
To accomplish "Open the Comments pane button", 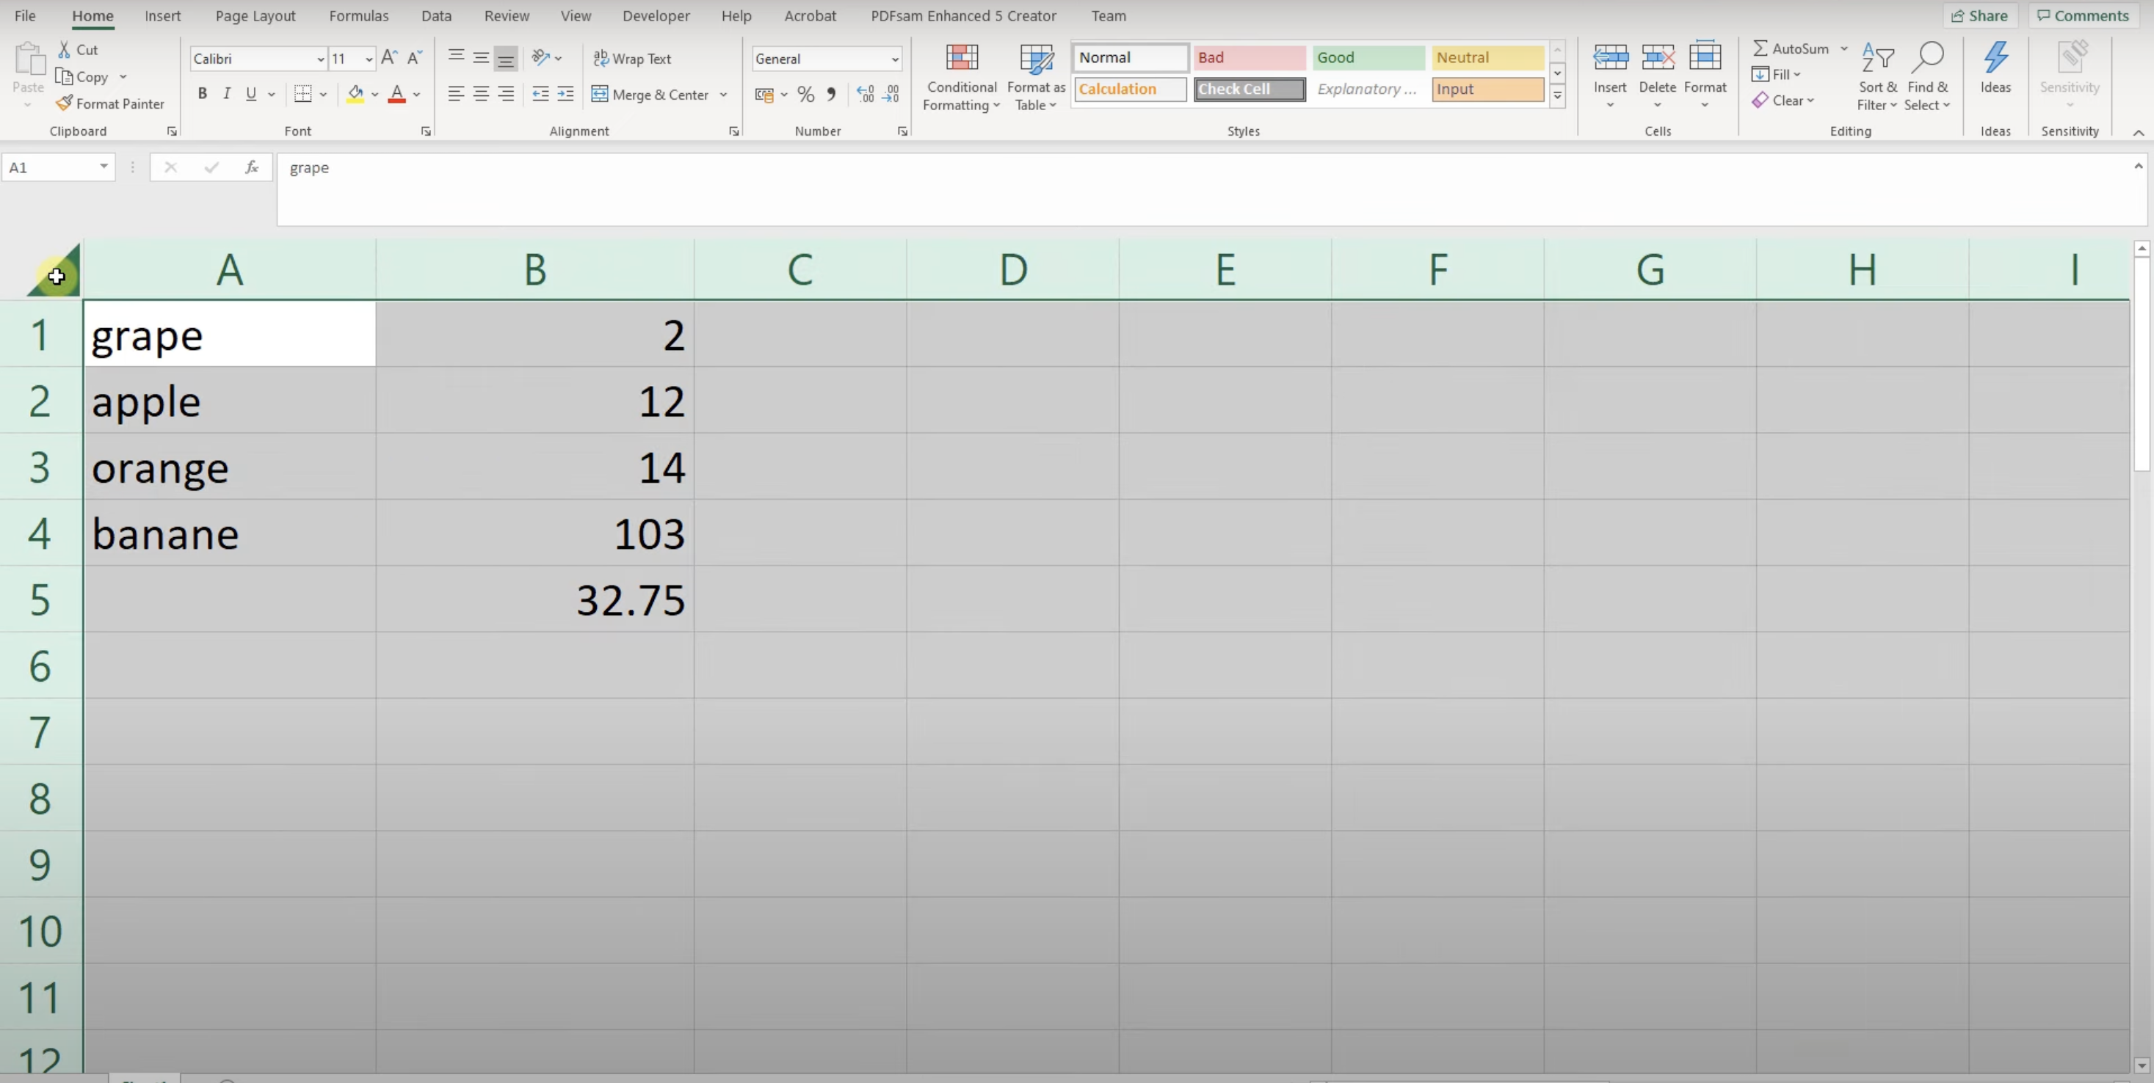I will pos(2082,16).
